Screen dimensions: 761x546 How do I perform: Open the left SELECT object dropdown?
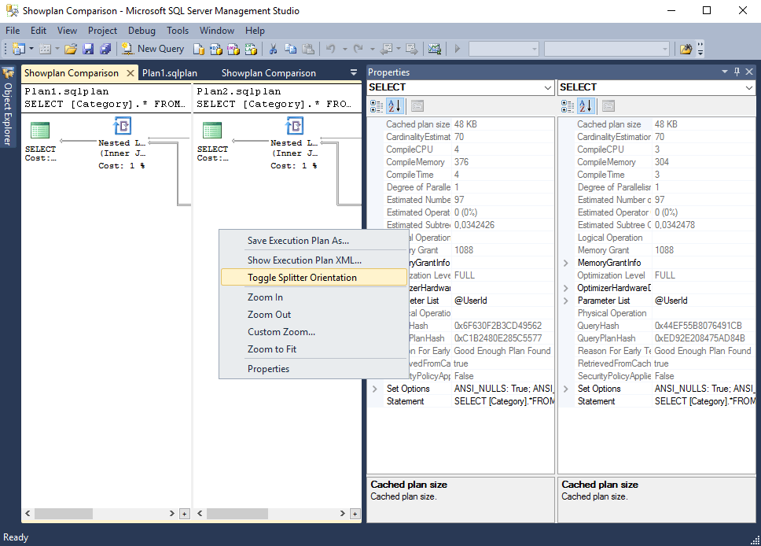(x=548, y=87)
